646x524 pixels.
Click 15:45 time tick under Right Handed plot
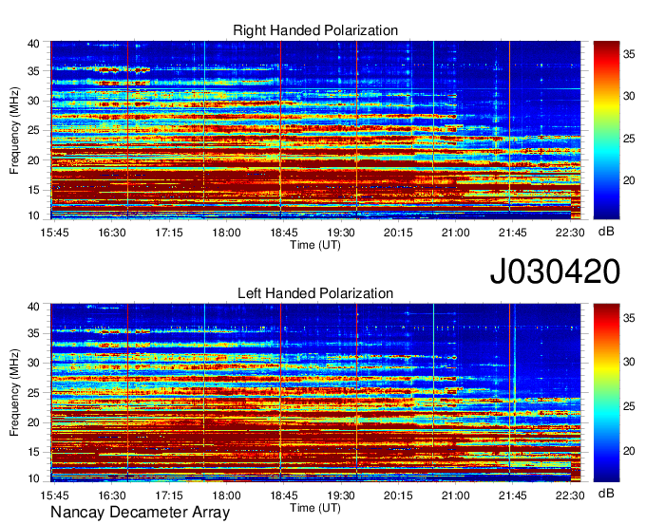[54, 233]
